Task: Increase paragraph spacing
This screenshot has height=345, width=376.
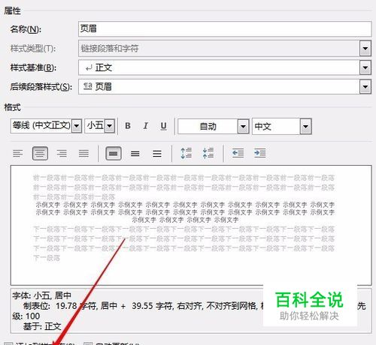Action: 186,153
